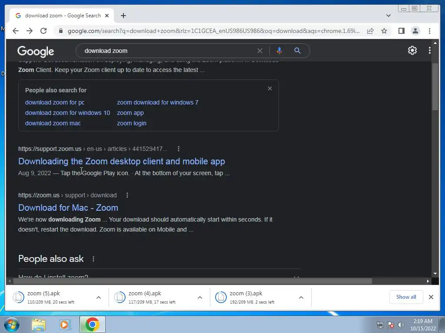
Task: Reload the Google search page
Action: [43, 31]
